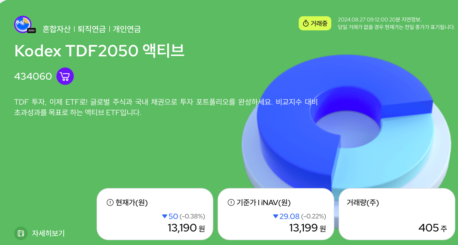Click the info icon beside 현재가(원)
This screenshot has height=245, width=458.
[110, 202]
